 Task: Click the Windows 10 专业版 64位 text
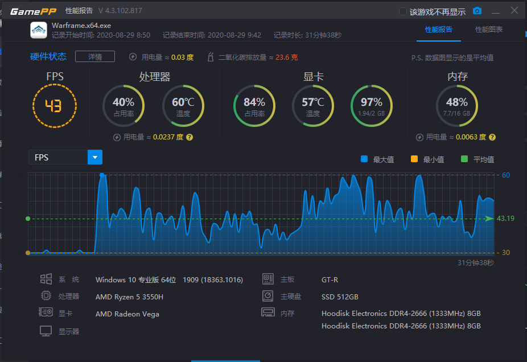[136, 279]
